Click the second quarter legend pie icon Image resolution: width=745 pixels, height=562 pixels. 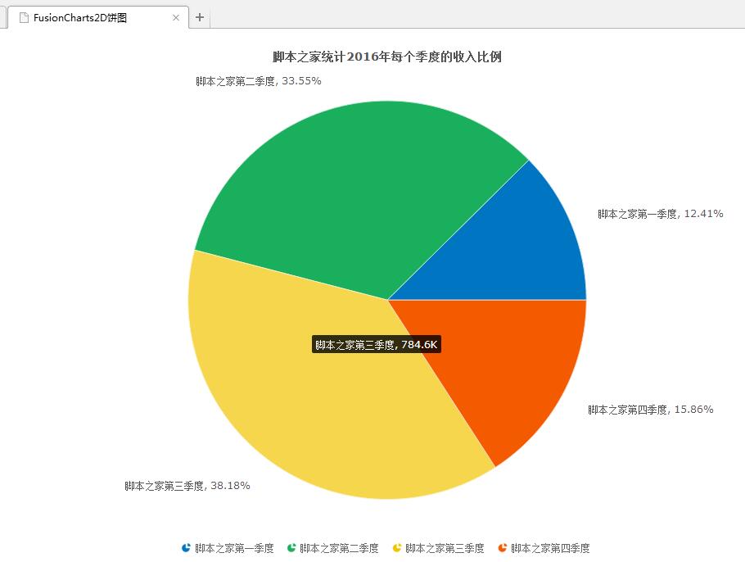pyautogui.click(x=291, y=548)
